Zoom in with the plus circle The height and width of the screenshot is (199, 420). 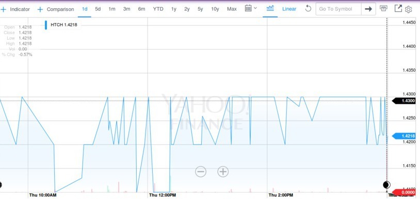point(223,172)
